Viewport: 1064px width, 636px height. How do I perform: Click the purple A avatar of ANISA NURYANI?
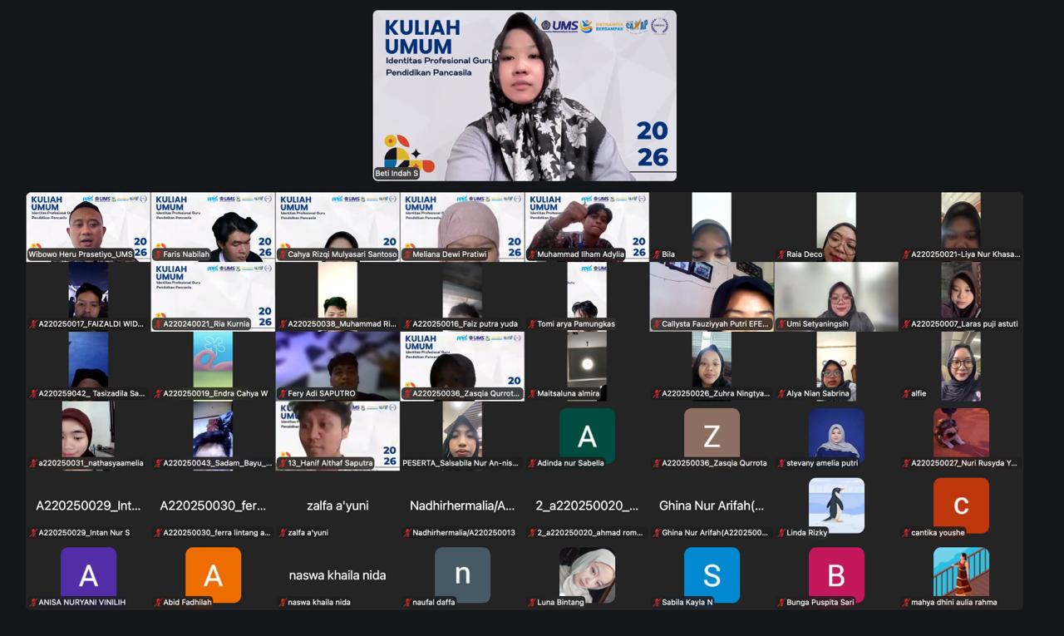point(88,574)
